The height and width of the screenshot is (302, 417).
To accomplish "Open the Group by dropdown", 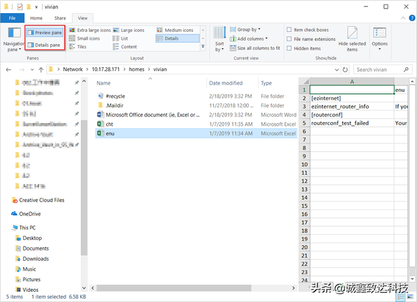I will click(245, 29).
